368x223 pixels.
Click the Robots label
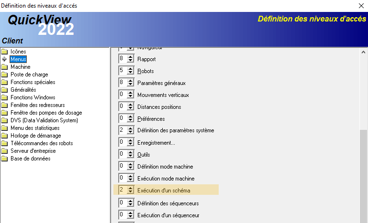145,71
